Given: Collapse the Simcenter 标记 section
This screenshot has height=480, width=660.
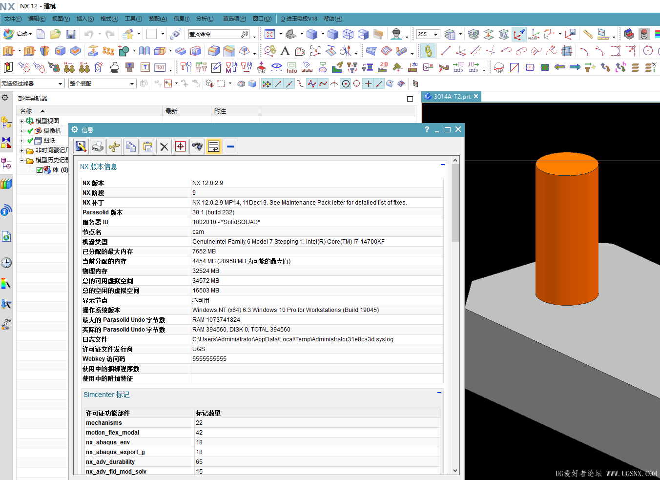Looking at the screenshot, I should coord(439,393).
